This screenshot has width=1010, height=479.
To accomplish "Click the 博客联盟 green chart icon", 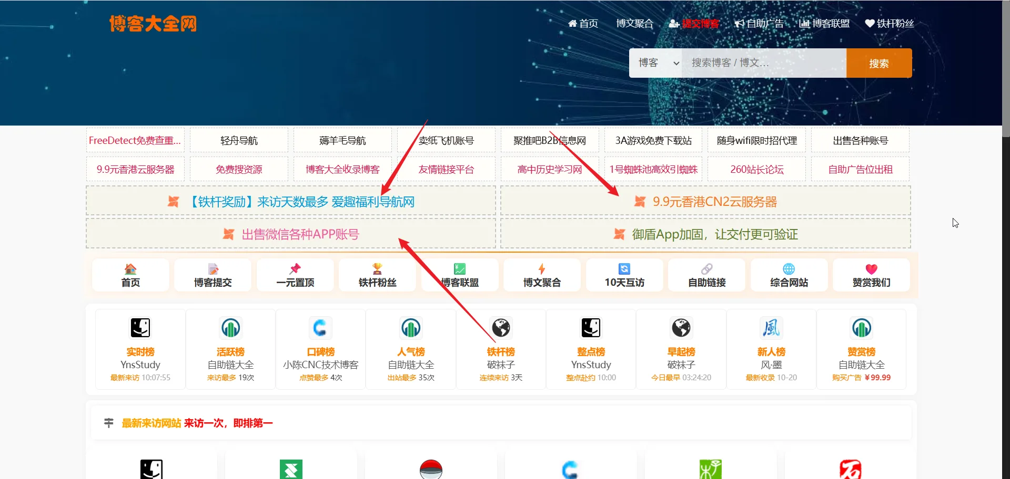I will tap(460, 269).
